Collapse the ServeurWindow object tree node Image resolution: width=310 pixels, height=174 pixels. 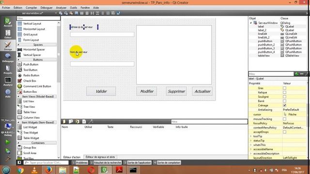tap(251, 23)
